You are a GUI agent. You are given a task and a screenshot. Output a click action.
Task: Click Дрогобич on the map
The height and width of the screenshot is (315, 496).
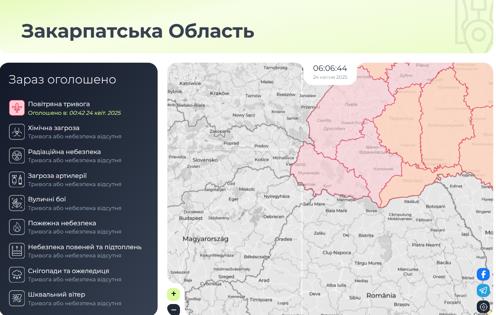tap(334, 129)
